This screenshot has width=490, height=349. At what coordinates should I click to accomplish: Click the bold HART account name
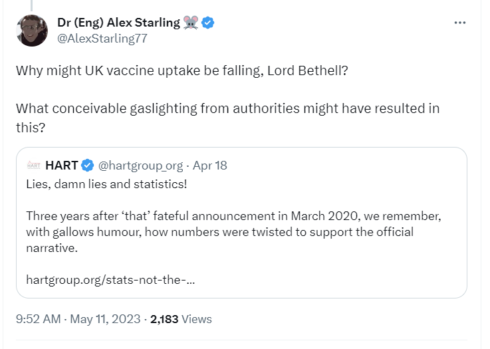click(x=62, y=165)
